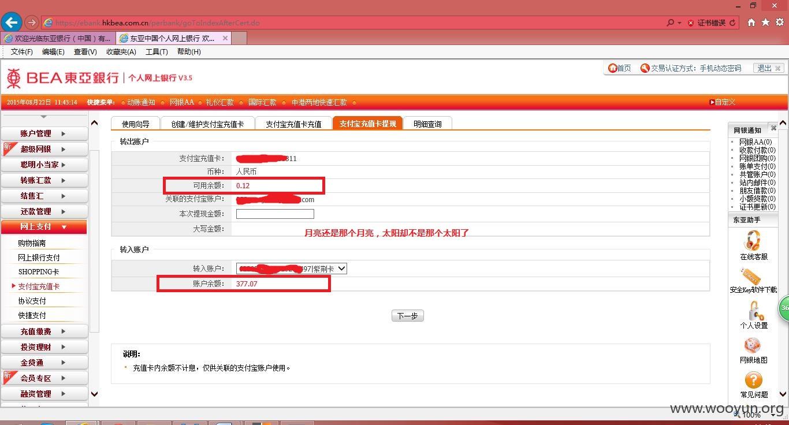Close the 东亚中国个人网上银行 browser tab
The height and width of the screenshot is (425, 789).
pos(225,38)
